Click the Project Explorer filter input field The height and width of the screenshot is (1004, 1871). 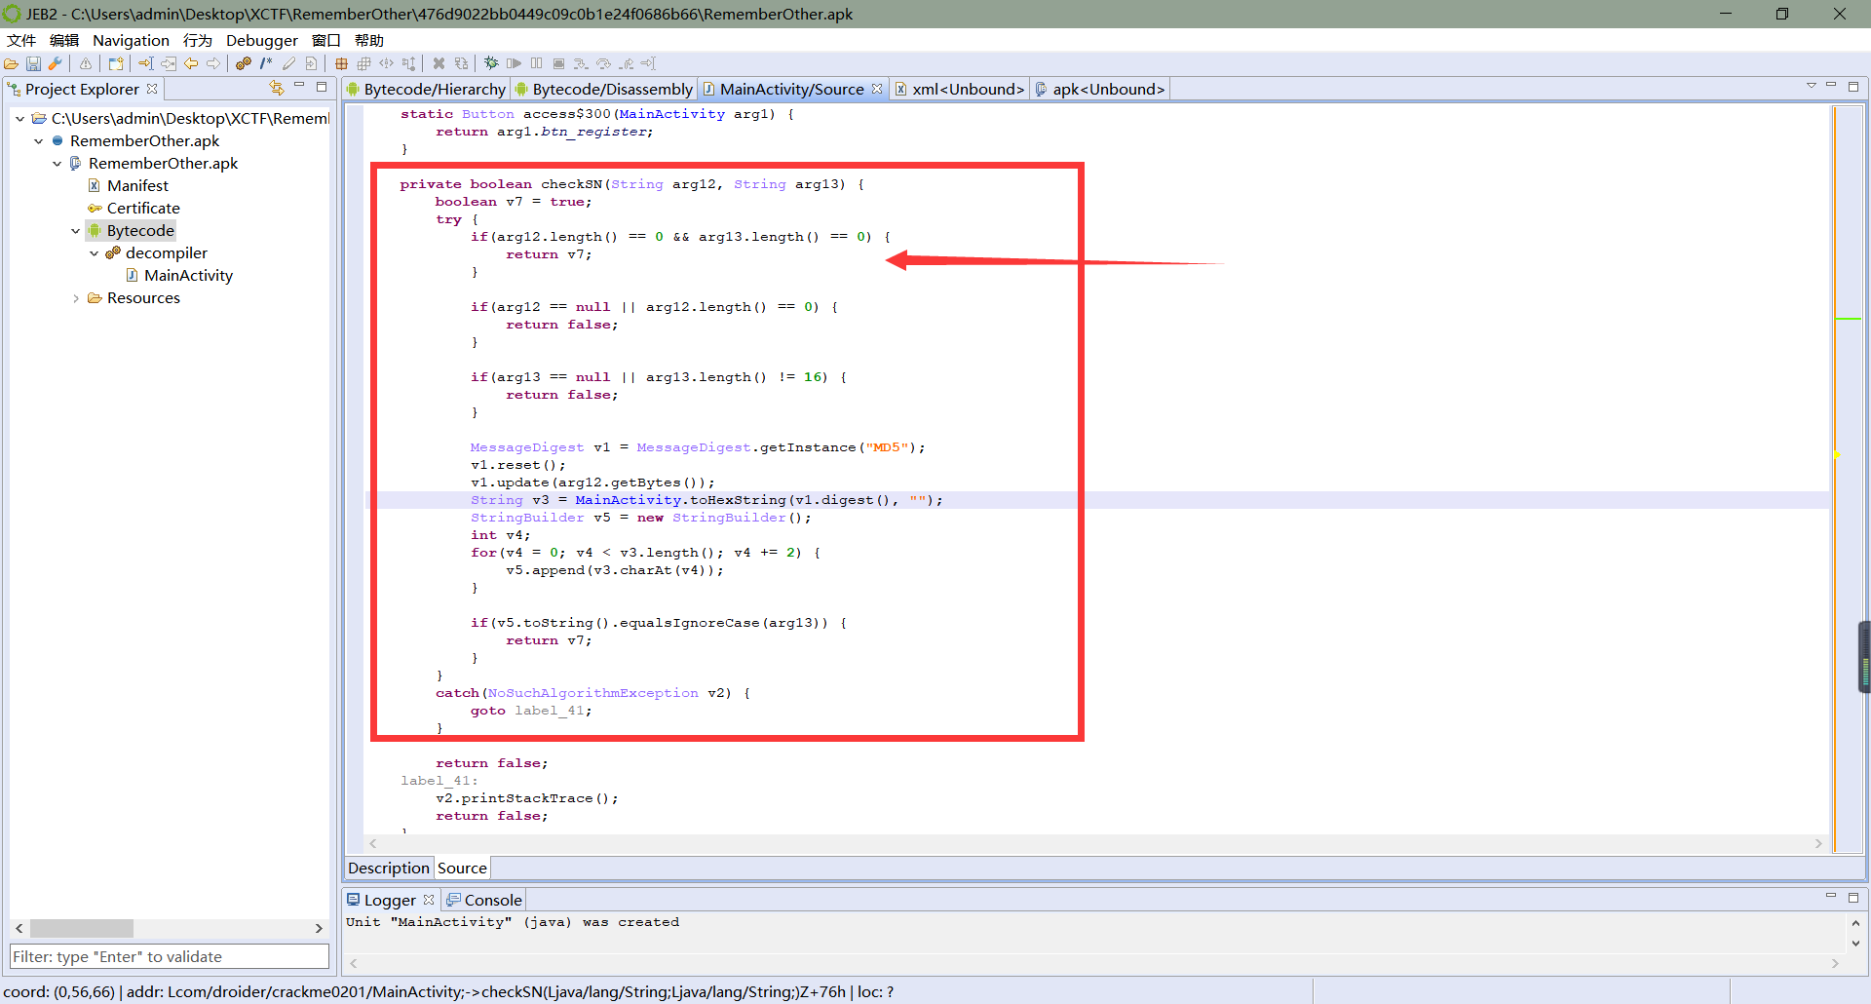[x=170, y=956]
